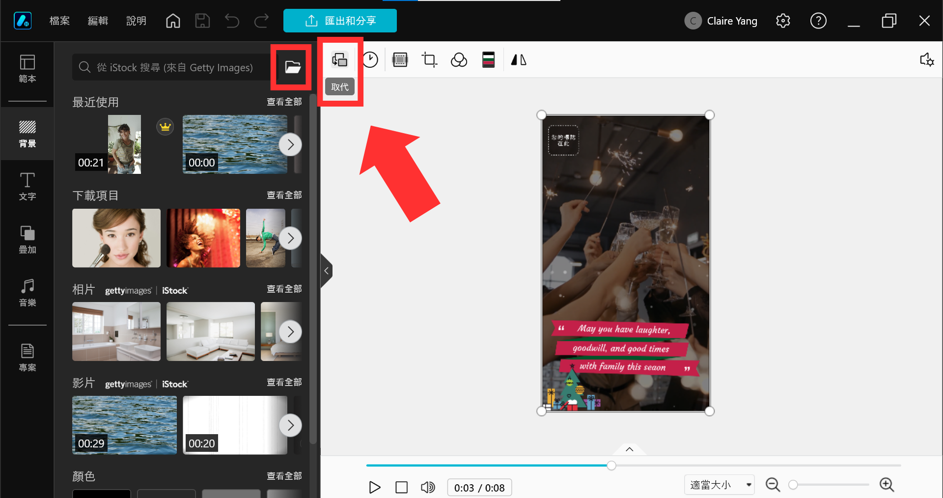This screenshot has width=943, height=498.
Task: Expand the timeline with up chevron
Action: pos(629,449)
